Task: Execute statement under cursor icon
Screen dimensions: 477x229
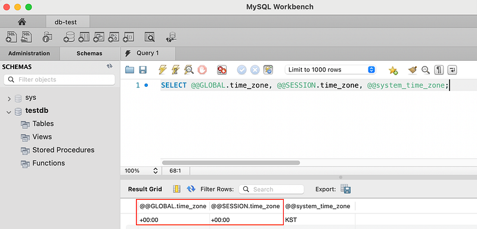Action: click(x=176, y=70)
